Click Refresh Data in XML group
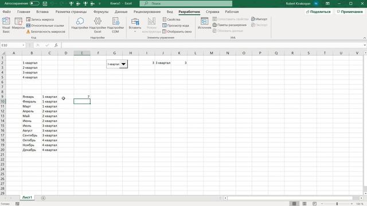This screenshot has height=206, width=367. click(x=228, y=30)
